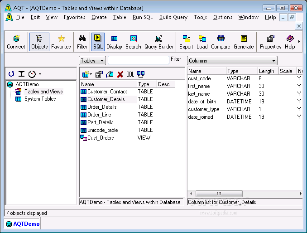Toggle the SQL toolbar button
The width and height of the screenshot is (307, 233).
pyautogui.click(x=98, y=42)
